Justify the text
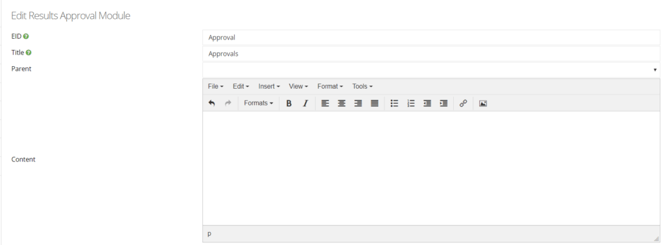The height and width of the screenshot is (245, 664). (x=374, y=103)
